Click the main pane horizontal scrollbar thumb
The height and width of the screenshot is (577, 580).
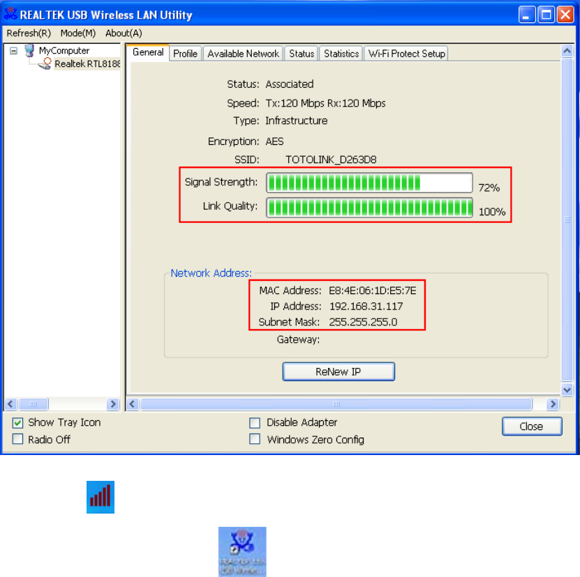(336, 403)
